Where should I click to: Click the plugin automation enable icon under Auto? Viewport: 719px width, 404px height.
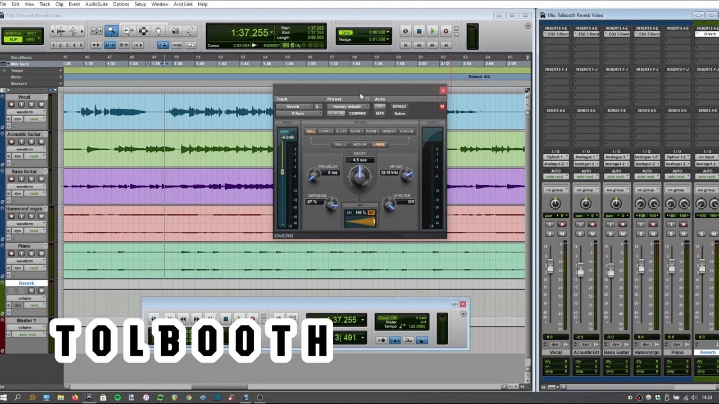pyautogui.click(x=380, y=107)
